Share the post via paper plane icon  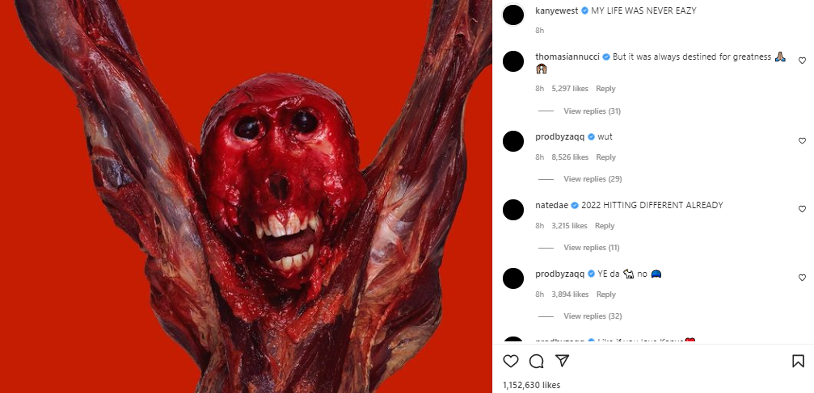click(x=562, y=361)
